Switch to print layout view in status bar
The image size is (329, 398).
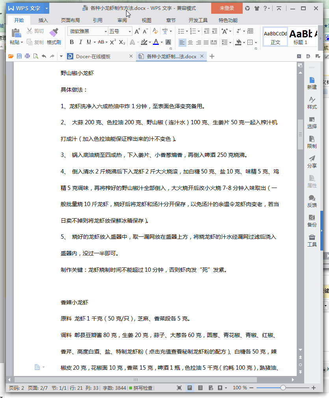(190, 388)
